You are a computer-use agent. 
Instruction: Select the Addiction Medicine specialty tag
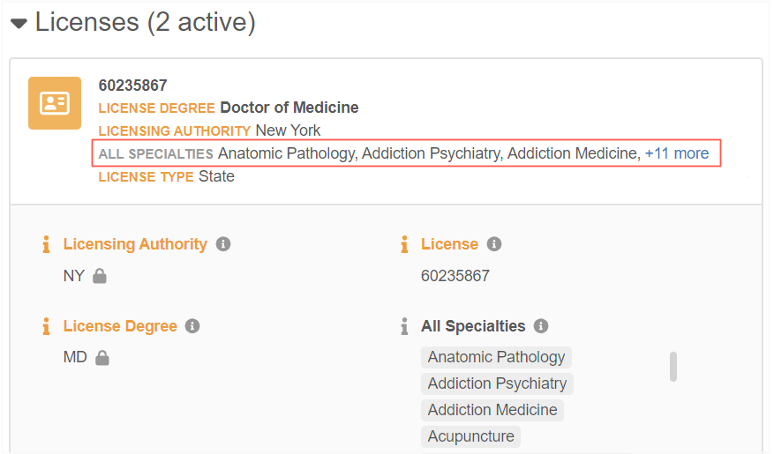492,410
